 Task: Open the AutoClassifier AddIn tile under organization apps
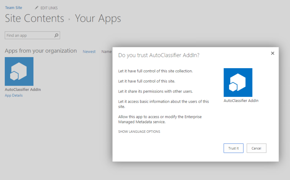(19, 71)
